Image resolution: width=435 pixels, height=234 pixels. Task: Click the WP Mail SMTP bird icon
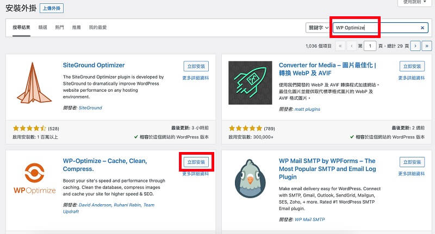[x=250, y=179]
